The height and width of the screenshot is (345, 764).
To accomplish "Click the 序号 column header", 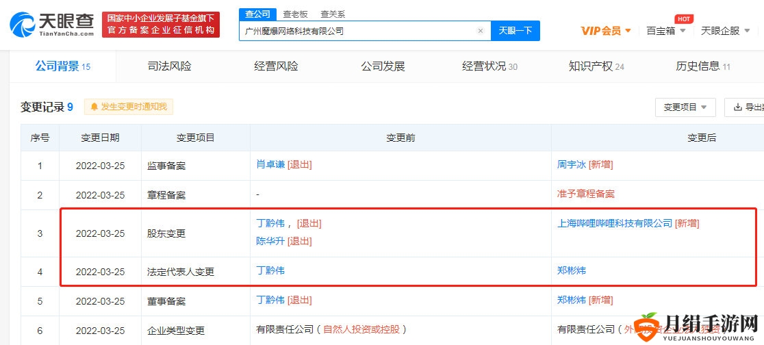I will tap(40, 138).
